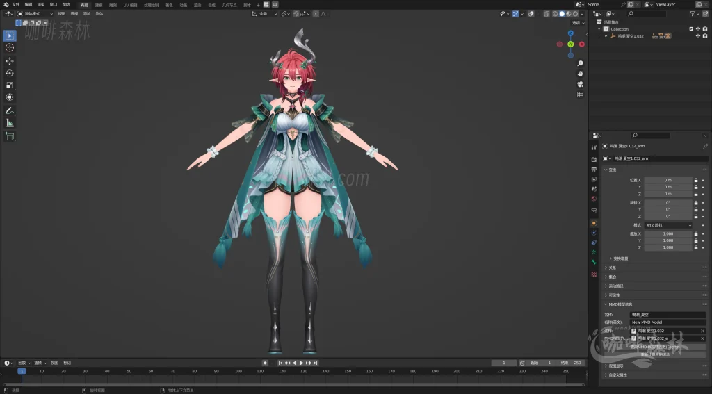Image resolution: width=712 pixels, height=394 pixels.
Task: Open the Bone properties tab
Action: [594, 263]
